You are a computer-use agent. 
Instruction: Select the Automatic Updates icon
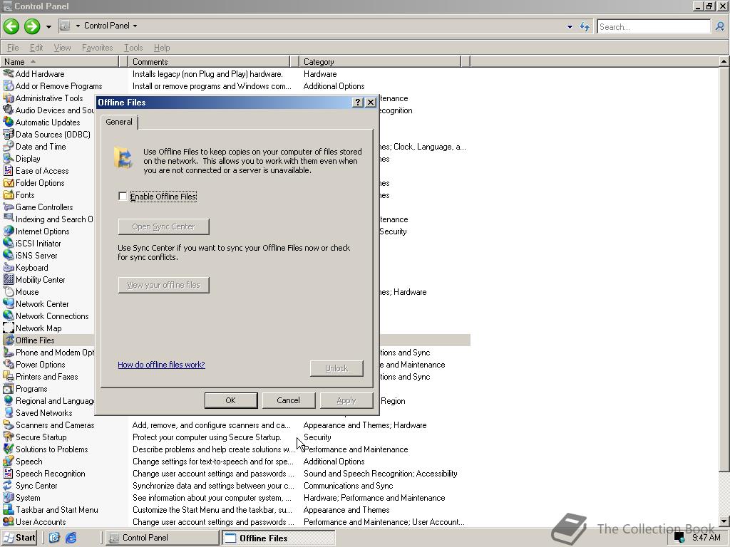9,122
